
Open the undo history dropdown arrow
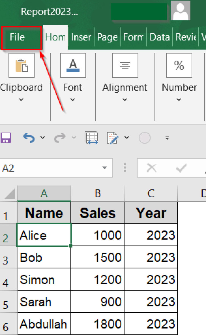pyautogui.click(x=43, y=138)
